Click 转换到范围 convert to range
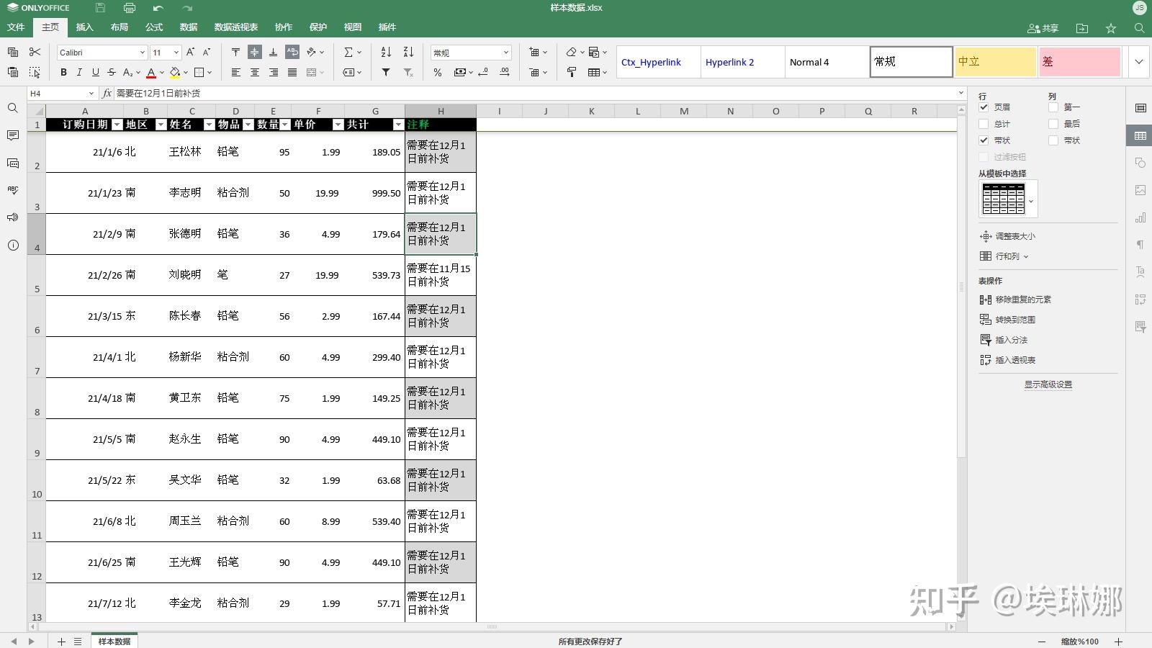The width and height of the screenshot is (1152, 648). click(1008, 320)
